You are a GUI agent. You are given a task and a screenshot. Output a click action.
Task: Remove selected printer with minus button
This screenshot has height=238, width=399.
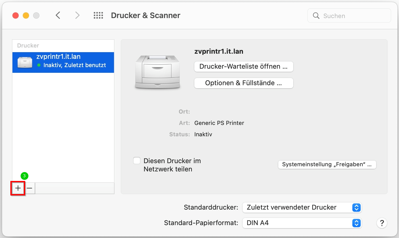point(30,188)
